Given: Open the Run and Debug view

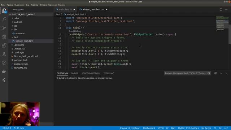Looking at the screenshot, I should 4,36.
